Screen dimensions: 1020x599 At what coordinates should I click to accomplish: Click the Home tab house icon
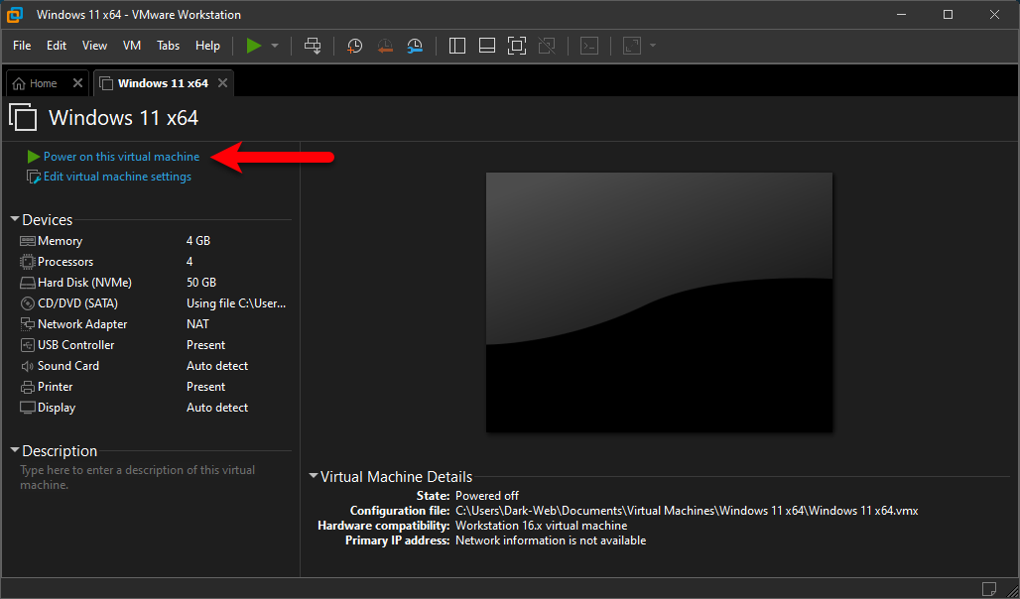(x=20, y=83)
